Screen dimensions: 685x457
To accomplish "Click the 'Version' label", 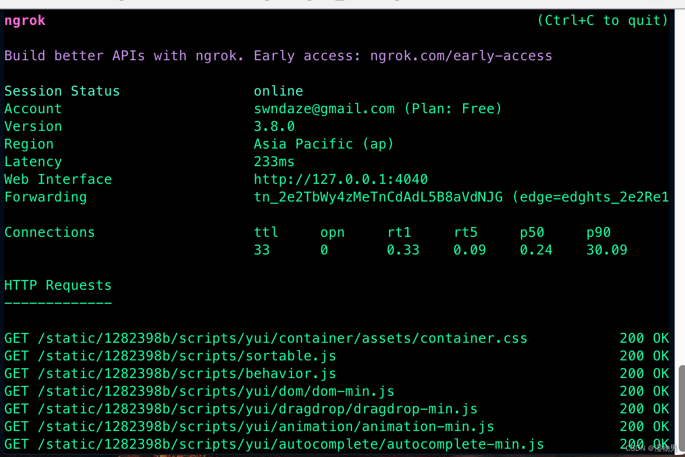I will click(x=33, y=126).
